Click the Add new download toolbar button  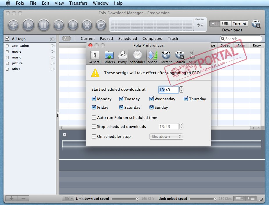click(x=13, y=25)
